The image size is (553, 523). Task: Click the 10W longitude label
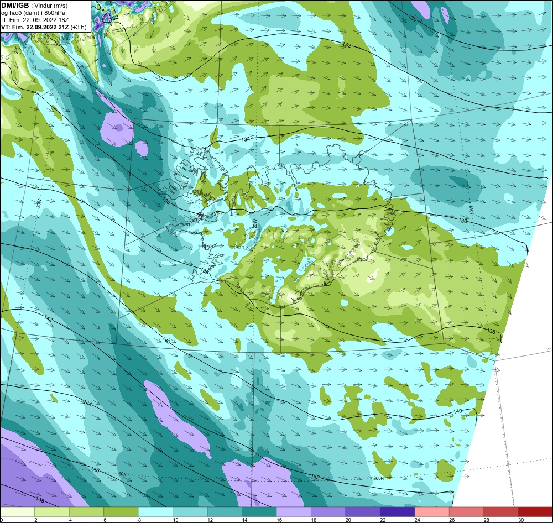[x=471, y=210]
